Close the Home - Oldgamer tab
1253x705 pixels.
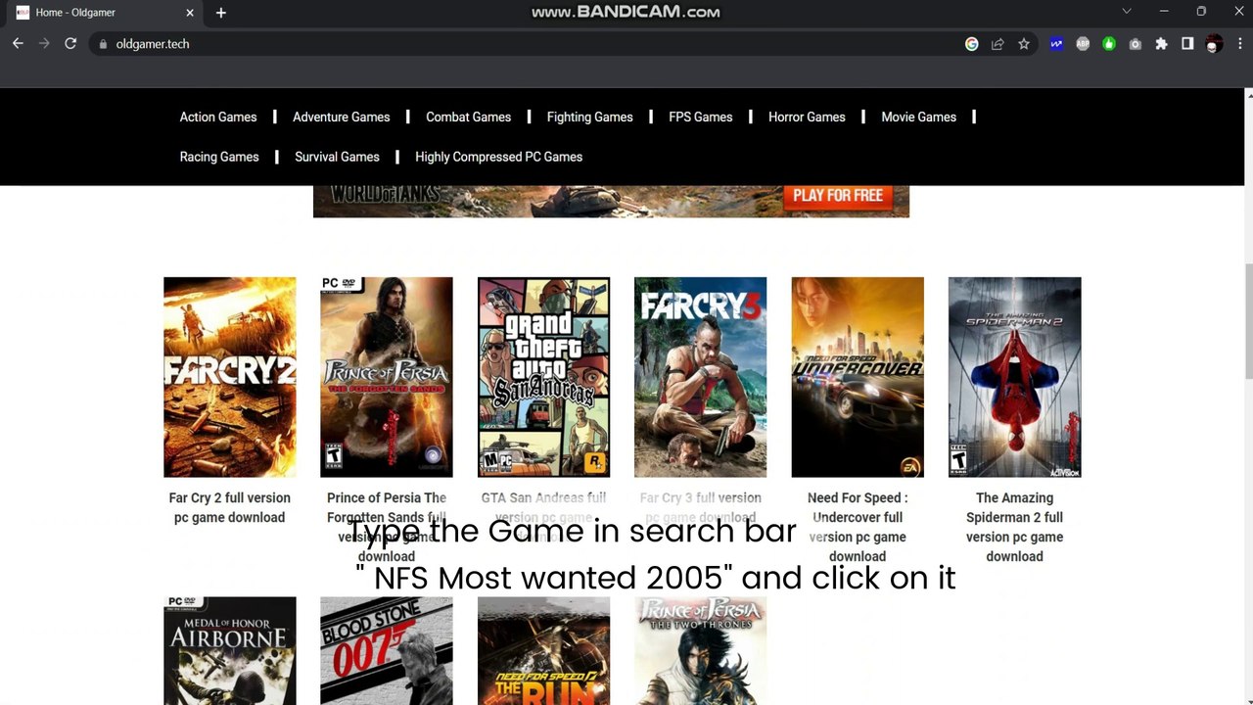pos(190,13)
